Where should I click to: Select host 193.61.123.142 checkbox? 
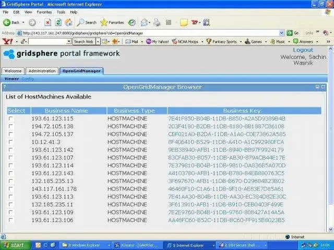pos(10,149)
